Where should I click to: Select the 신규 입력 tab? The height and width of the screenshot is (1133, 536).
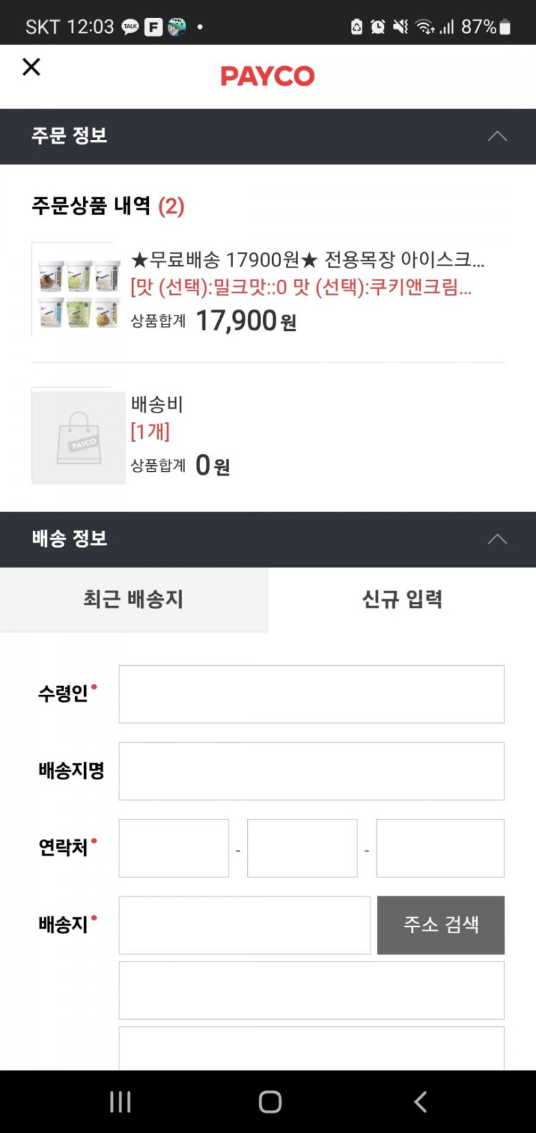pos(402,600)
